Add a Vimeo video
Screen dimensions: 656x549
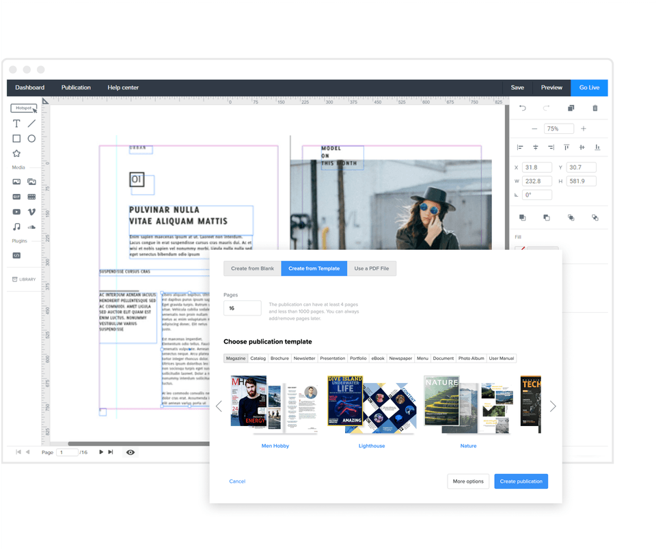pos(31,212)
